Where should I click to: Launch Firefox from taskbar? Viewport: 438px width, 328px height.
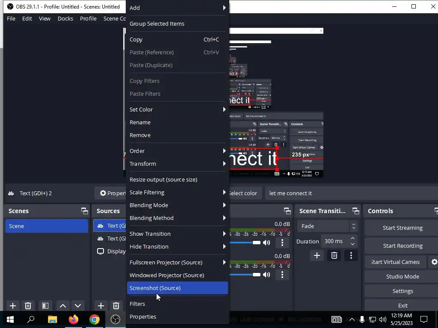(x=74, y=319)
